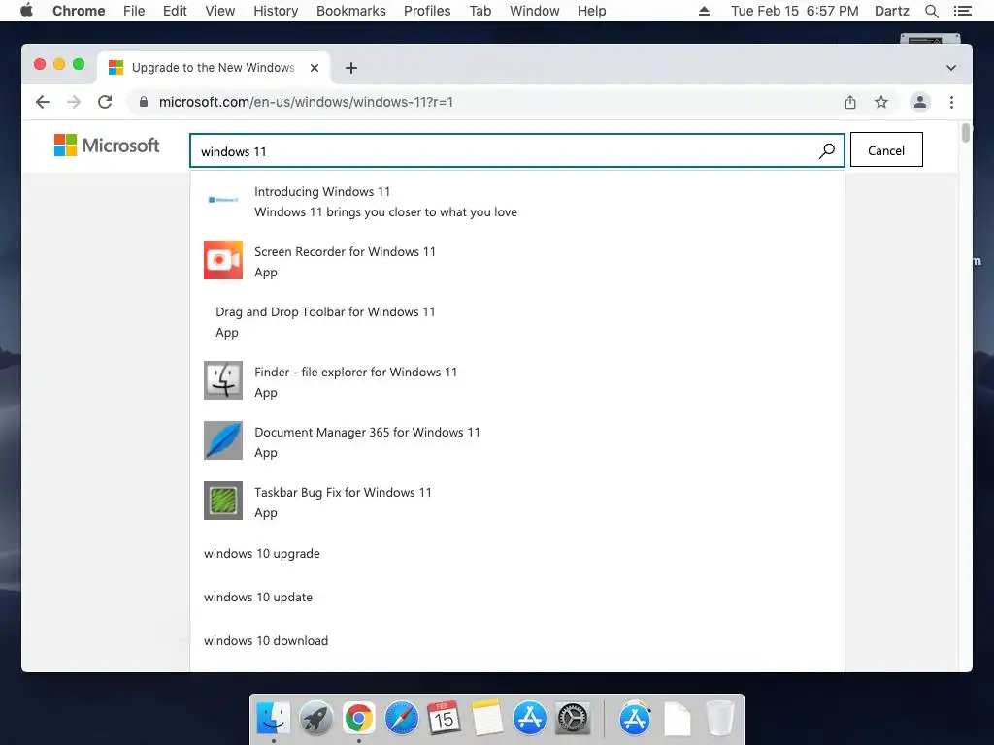Viewport: 994px width, 745px height.
Task: Open the History menu
Action: coord(276,11)
